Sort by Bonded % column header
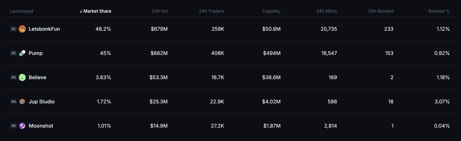The height and width of the screenshot is (141, 461). coord(439,11)
